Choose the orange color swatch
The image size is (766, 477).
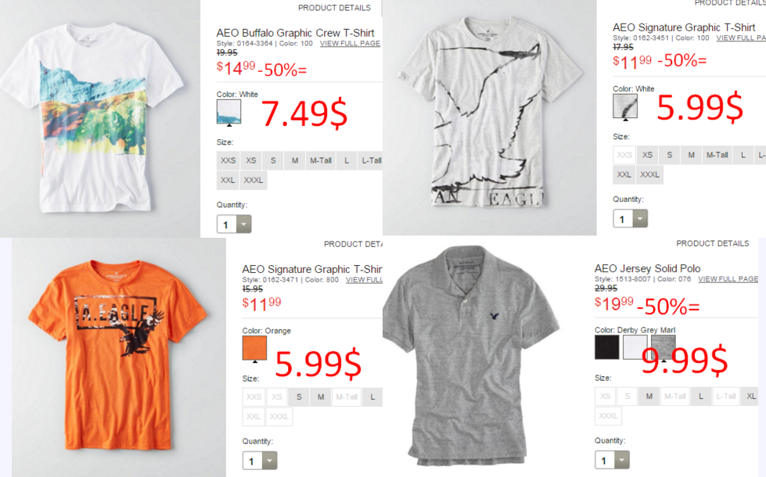click(x=254, y=348)
